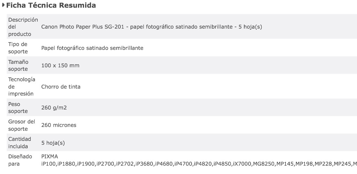Select the 260 micrones value
The height and width of the screenshot is (174, 357).
pos(59,125)
